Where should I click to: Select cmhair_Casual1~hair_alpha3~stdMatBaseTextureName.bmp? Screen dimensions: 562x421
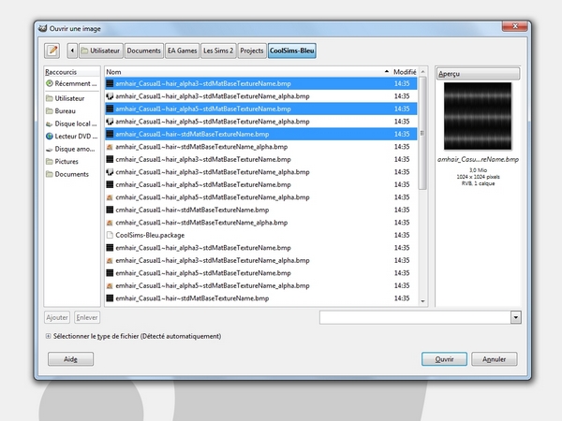[261, 159]
